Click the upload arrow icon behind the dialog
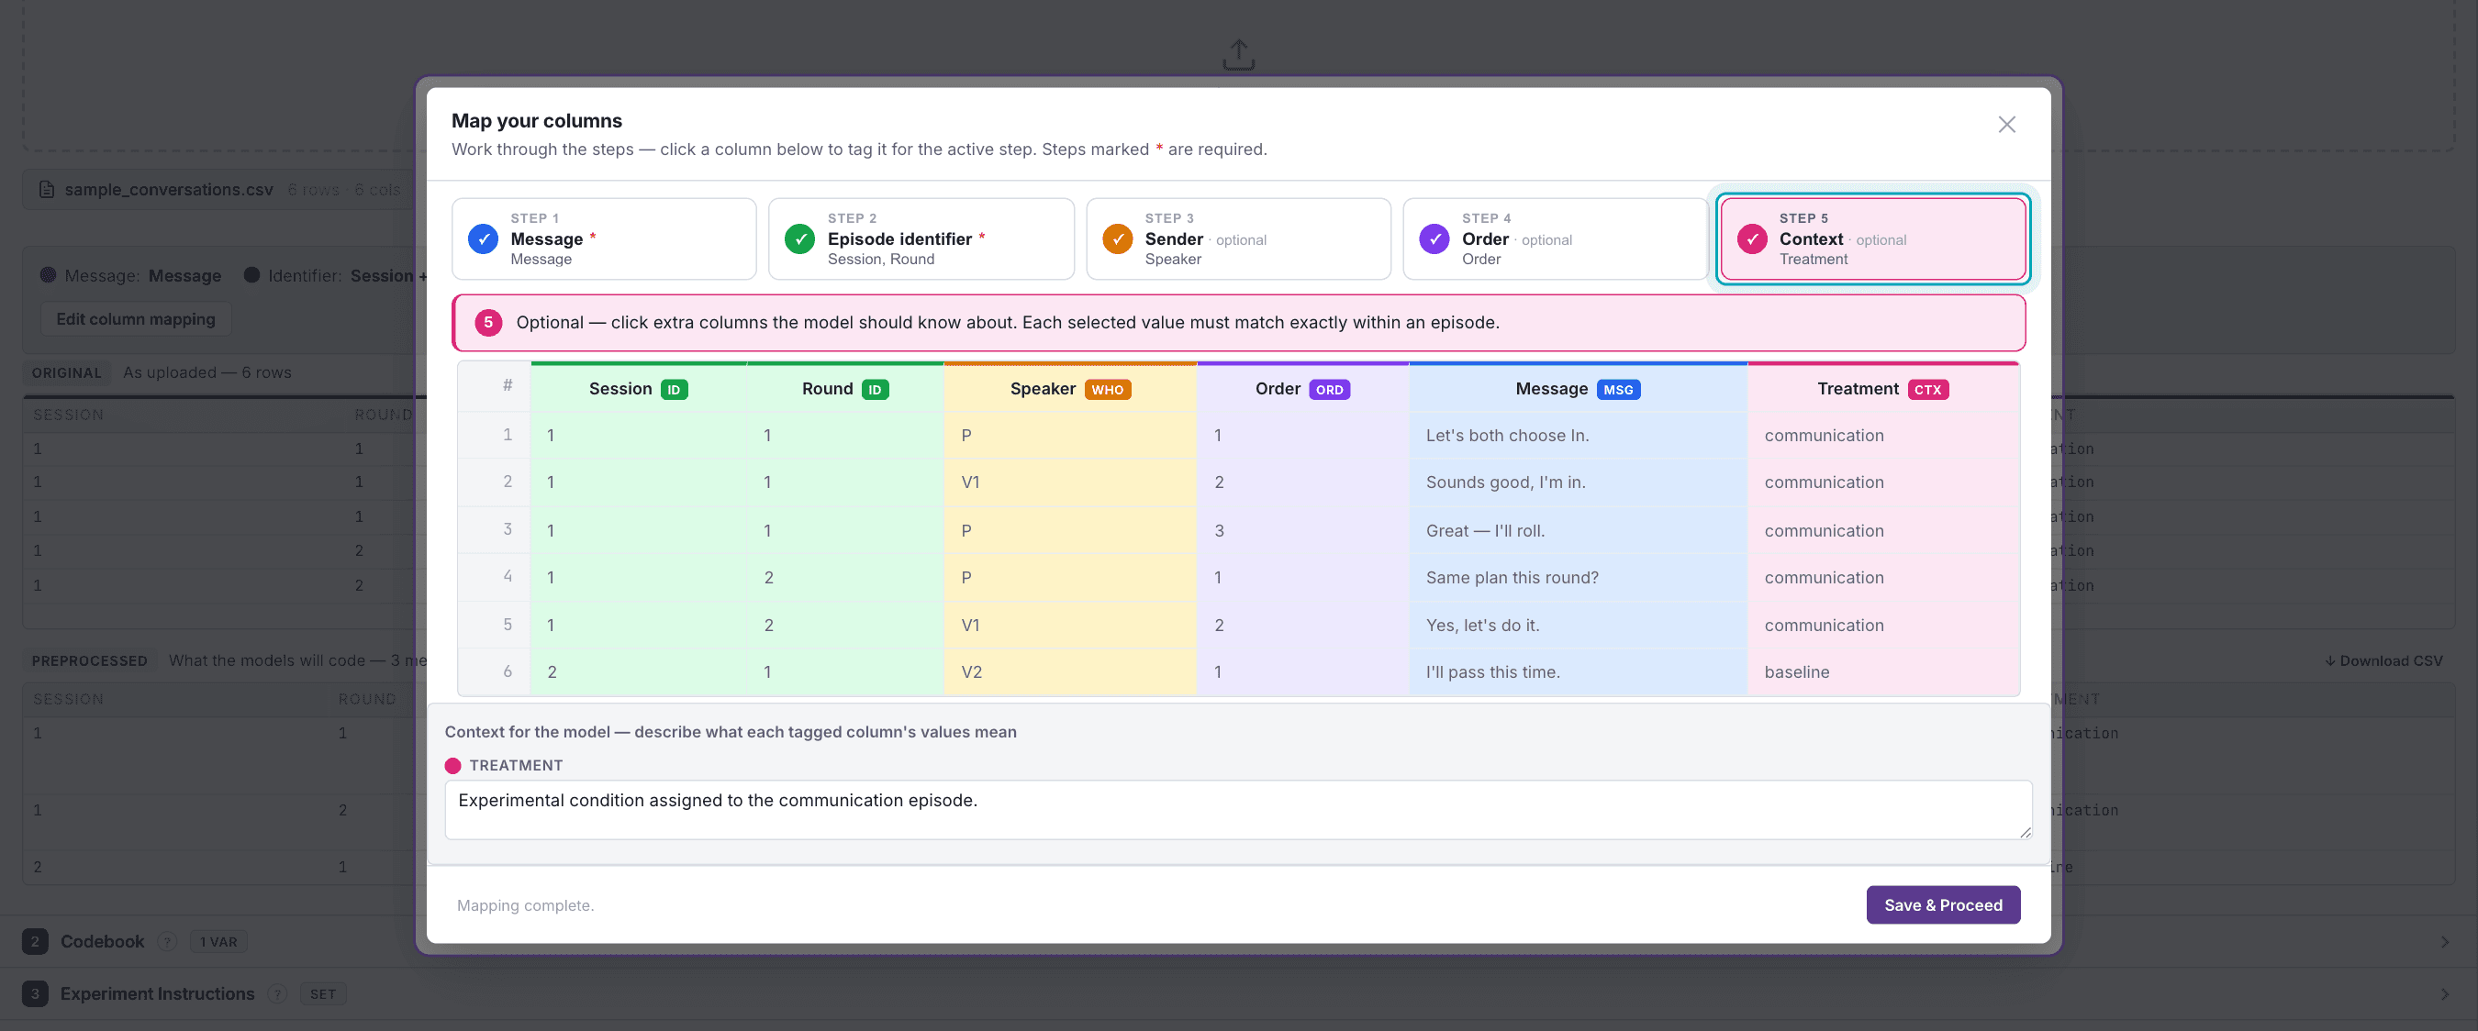This screenshot has height=1031, width=2478. click(1238, 55)
